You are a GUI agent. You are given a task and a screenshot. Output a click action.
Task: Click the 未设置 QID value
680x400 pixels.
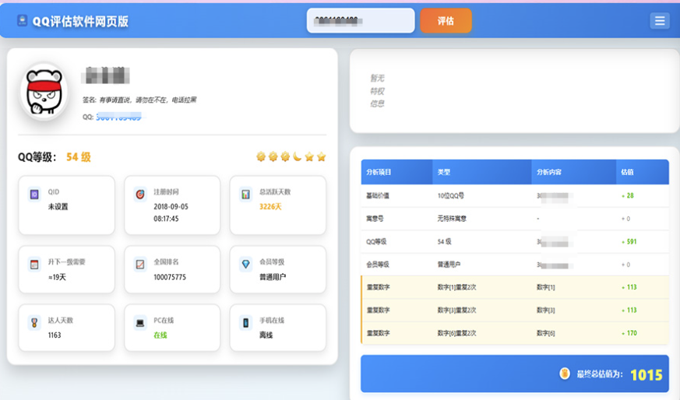58,207
